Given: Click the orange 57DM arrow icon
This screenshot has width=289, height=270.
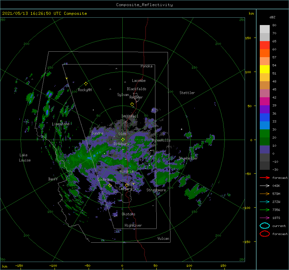Looking at the screenshot, I should tap(265, 194).
